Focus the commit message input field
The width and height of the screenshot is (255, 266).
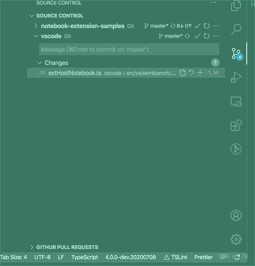coord(129,49)
